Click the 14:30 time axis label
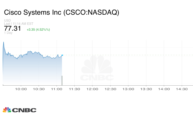The image size is (193, 120). (182, 89)
